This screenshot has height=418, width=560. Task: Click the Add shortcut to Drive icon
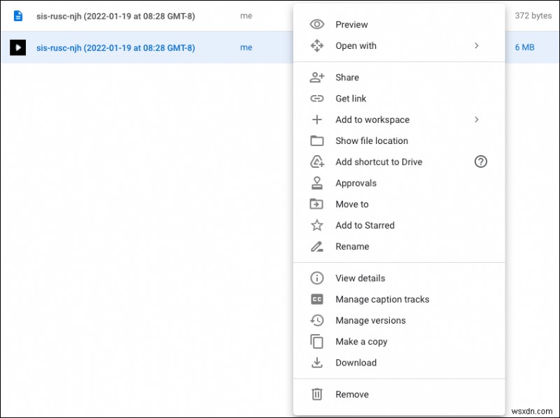pyautogui.click(x=317, y=161)
